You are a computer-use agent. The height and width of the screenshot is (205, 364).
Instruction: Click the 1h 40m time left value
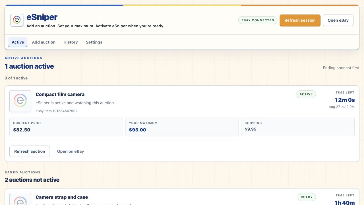tap(345, 203)
